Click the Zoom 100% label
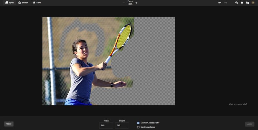The image size is (258, 130). click(x=130, y=3)
